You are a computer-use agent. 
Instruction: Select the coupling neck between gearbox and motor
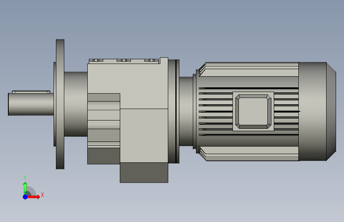click(186, 111)
